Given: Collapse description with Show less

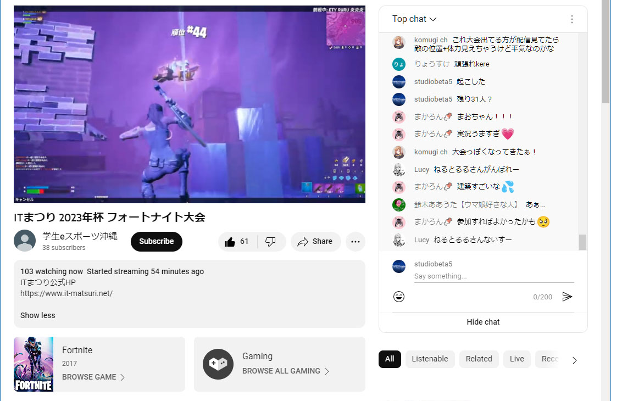Looking at the screenshot, I should click(38, 315).
